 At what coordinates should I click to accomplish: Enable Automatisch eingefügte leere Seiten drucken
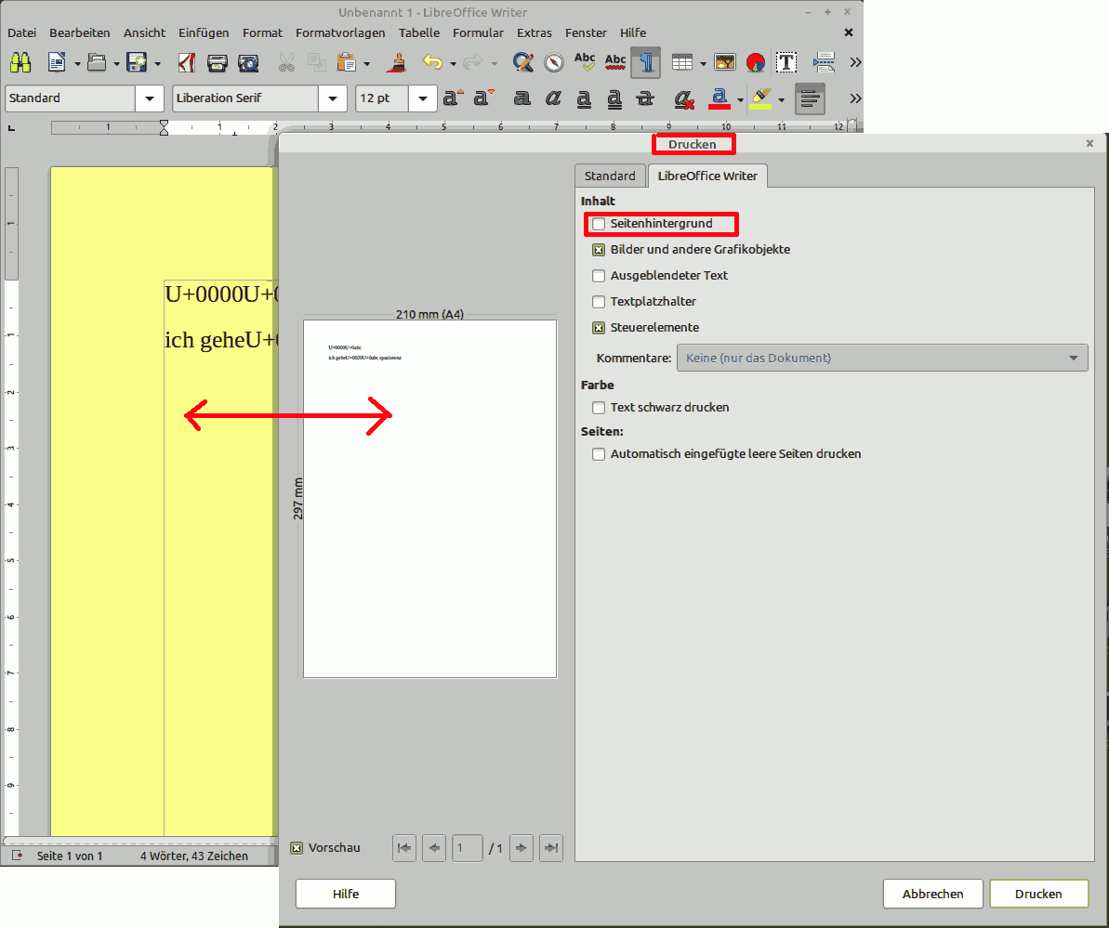(599, 455)
